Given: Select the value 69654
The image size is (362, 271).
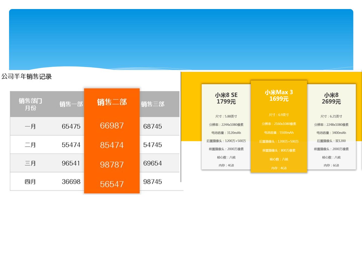Looking at the screenshot, I should pos(153,163).
